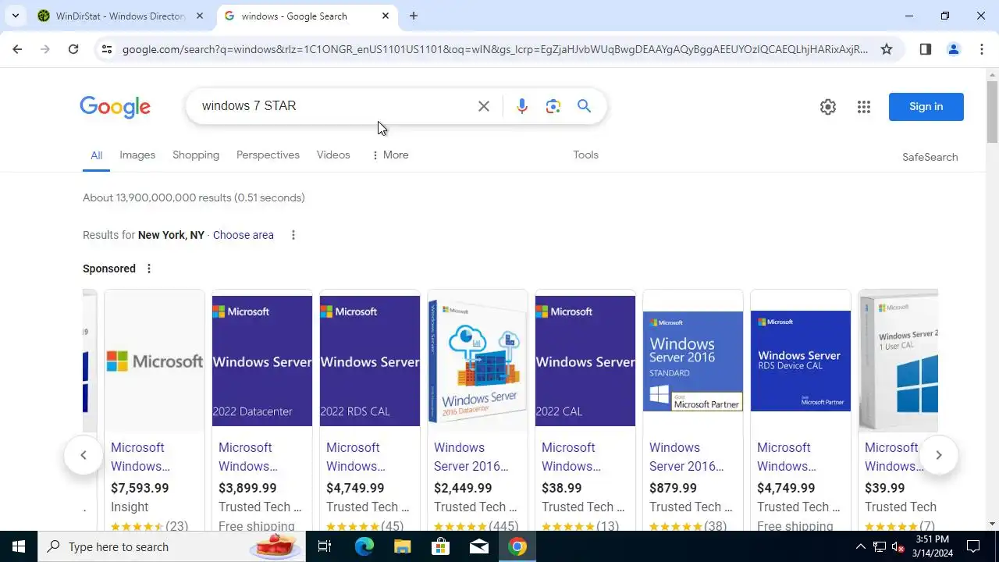Image resolution: width=999 pixels, height=562 pixels.
Task: Click the Sign in button
Action: coord(926,107)
